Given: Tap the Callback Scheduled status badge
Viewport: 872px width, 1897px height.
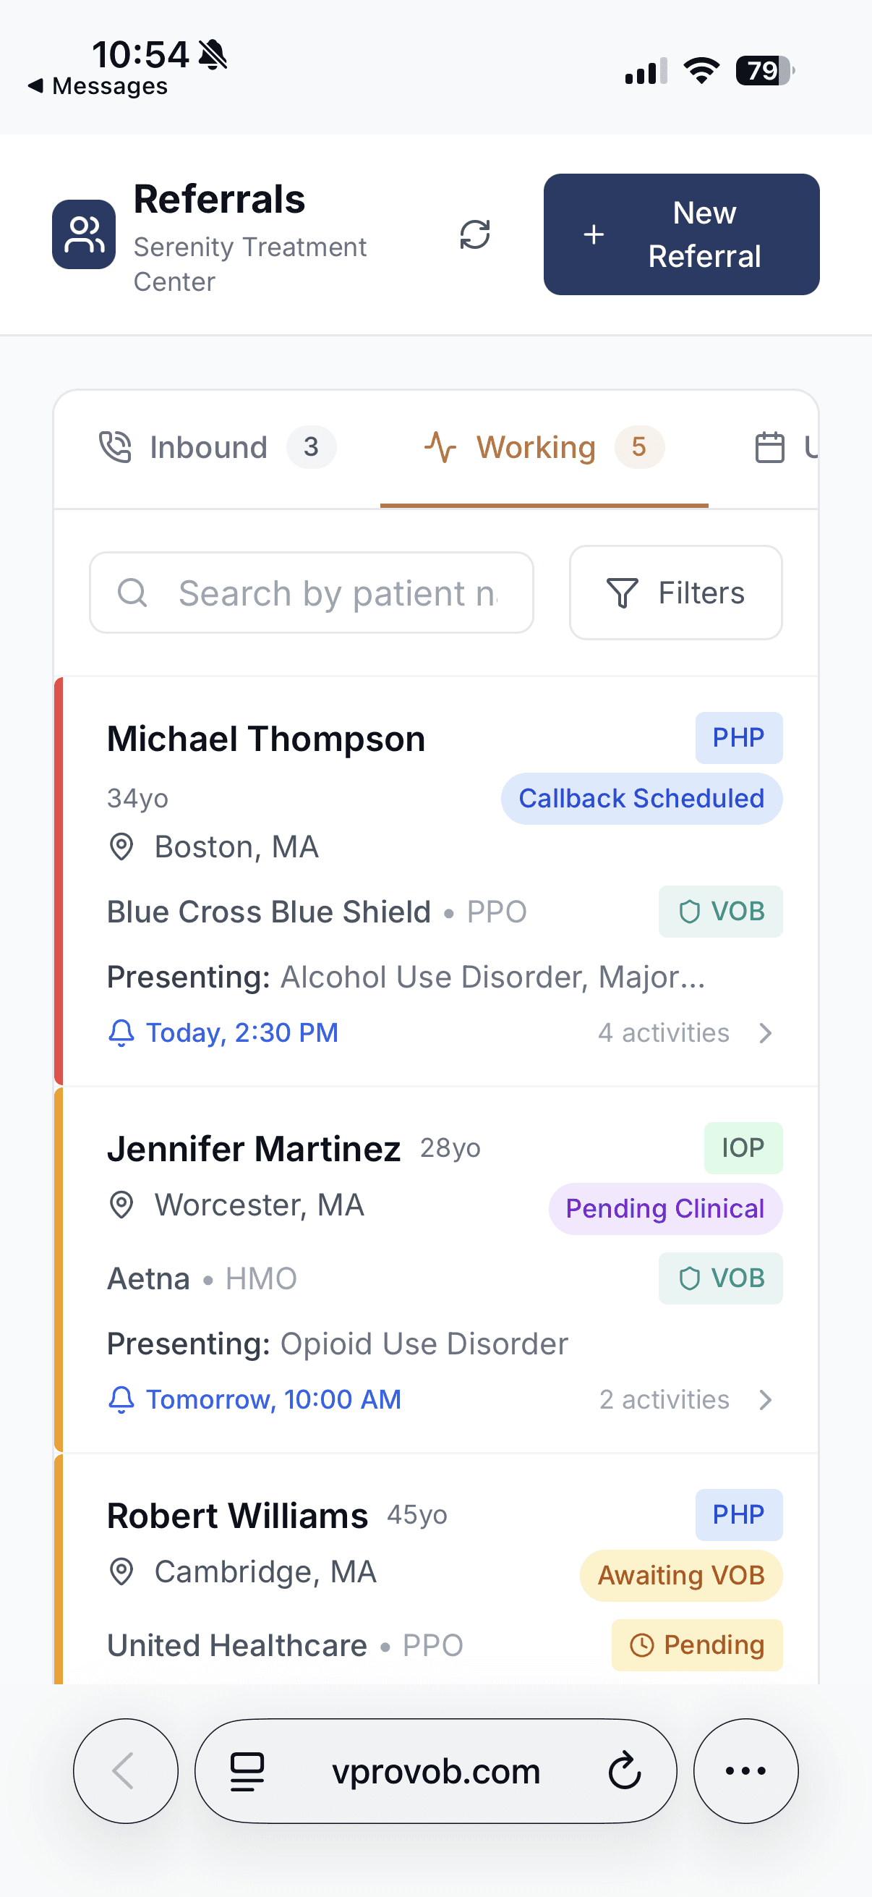Looking at the screenshot, I should coord(641,798).
